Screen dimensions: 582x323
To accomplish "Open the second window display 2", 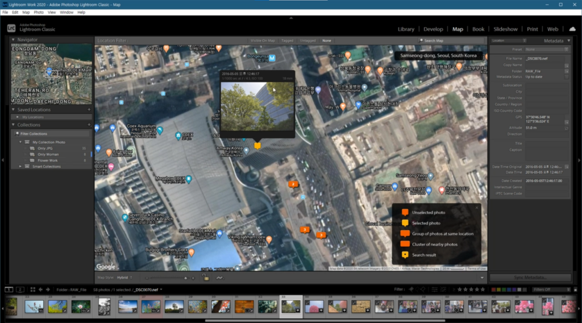I will pyautogui.click(x=20, y=289).
